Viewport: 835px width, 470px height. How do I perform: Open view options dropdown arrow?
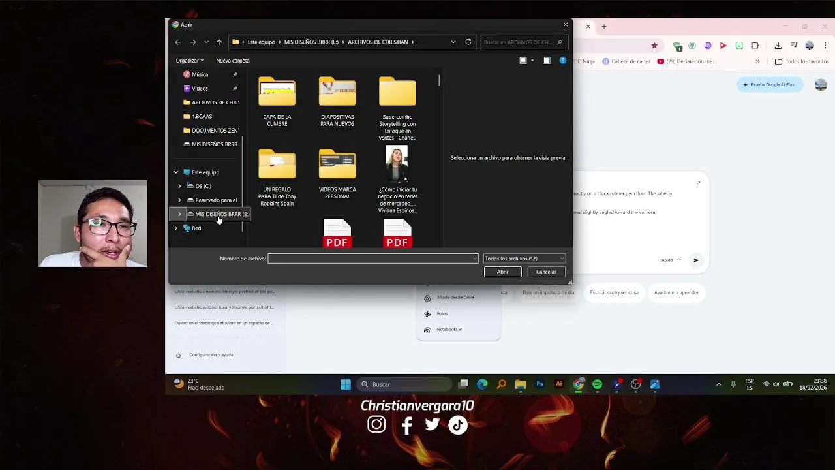click(x=532, y=61)
